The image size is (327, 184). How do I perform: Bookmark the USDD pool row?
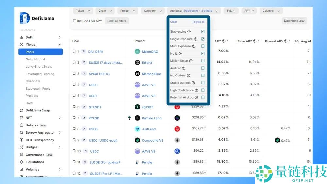click(74, 129)
